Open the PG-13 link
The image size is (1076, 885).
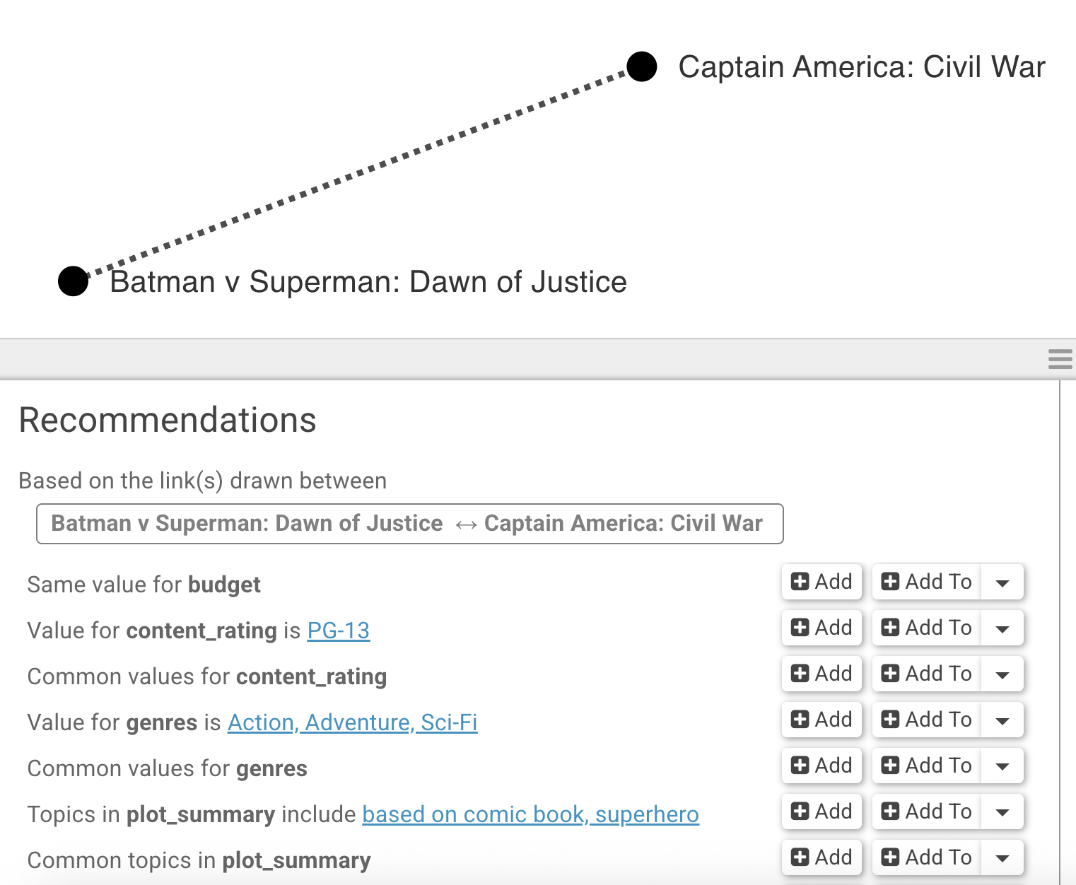(x=338, y=631)
